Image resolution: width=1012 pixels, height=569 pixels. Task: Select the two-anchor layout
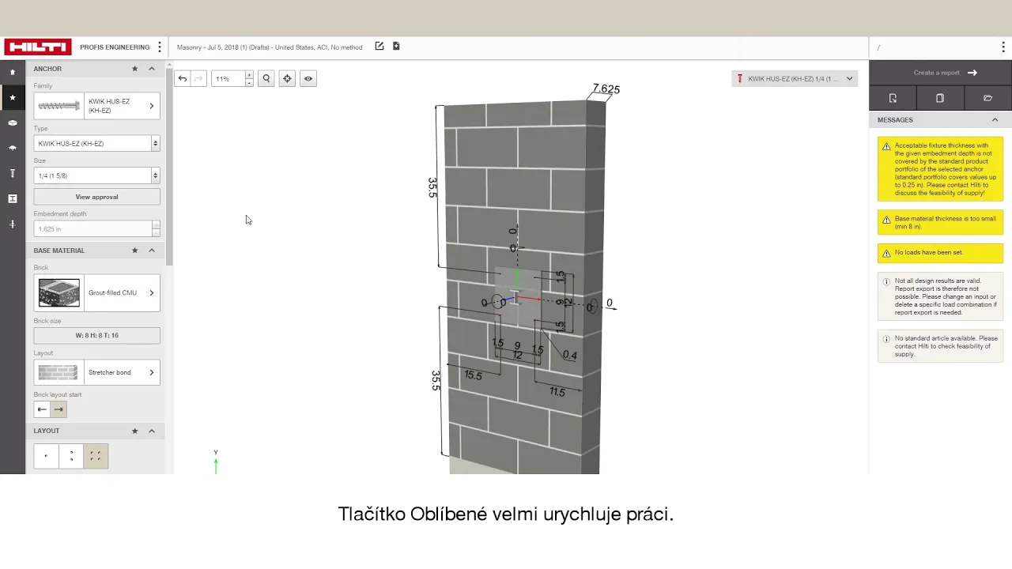pos(71,456)
